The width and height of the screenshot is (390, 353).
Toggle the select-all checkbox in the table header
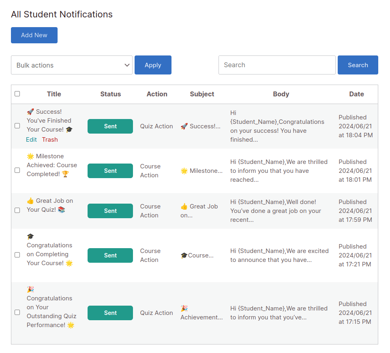pos(17,94)
